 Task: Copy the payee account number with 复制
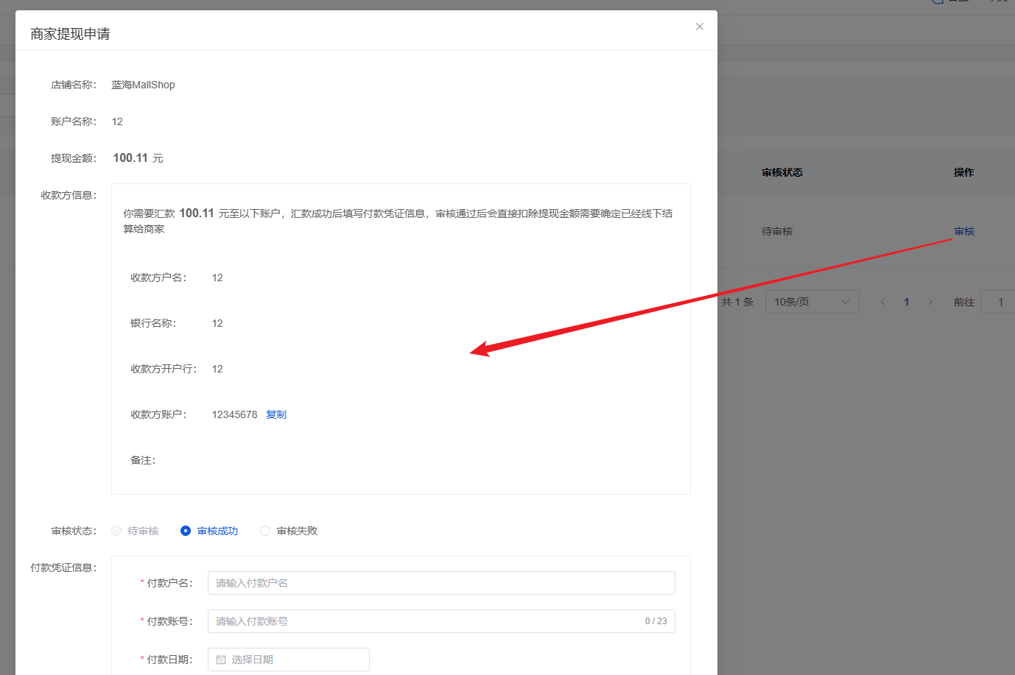276,414
